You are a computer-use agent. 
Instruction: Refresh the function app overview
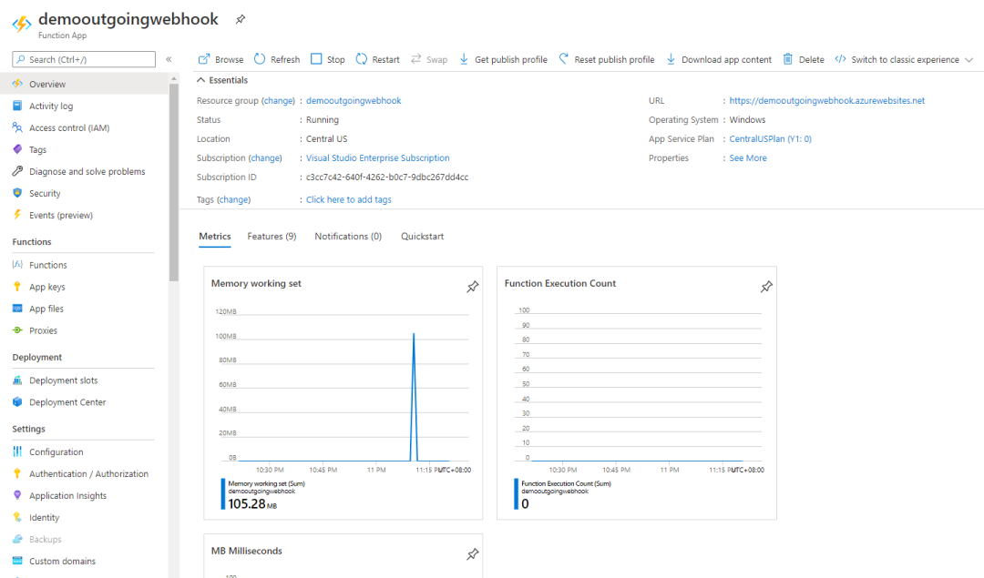tap(277, 59)
